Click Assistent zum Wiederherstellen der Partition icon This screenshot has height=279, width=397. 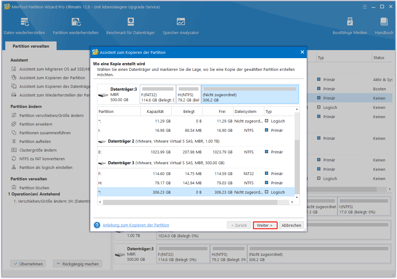pyautogui.click(x=14, y=95)
